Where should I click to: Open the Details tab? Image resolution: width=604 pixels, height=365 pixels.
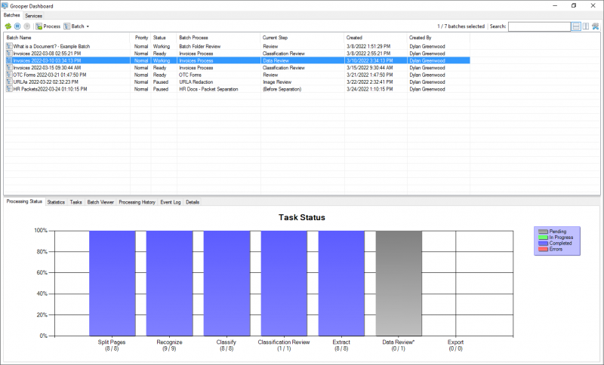pos(193,202)
